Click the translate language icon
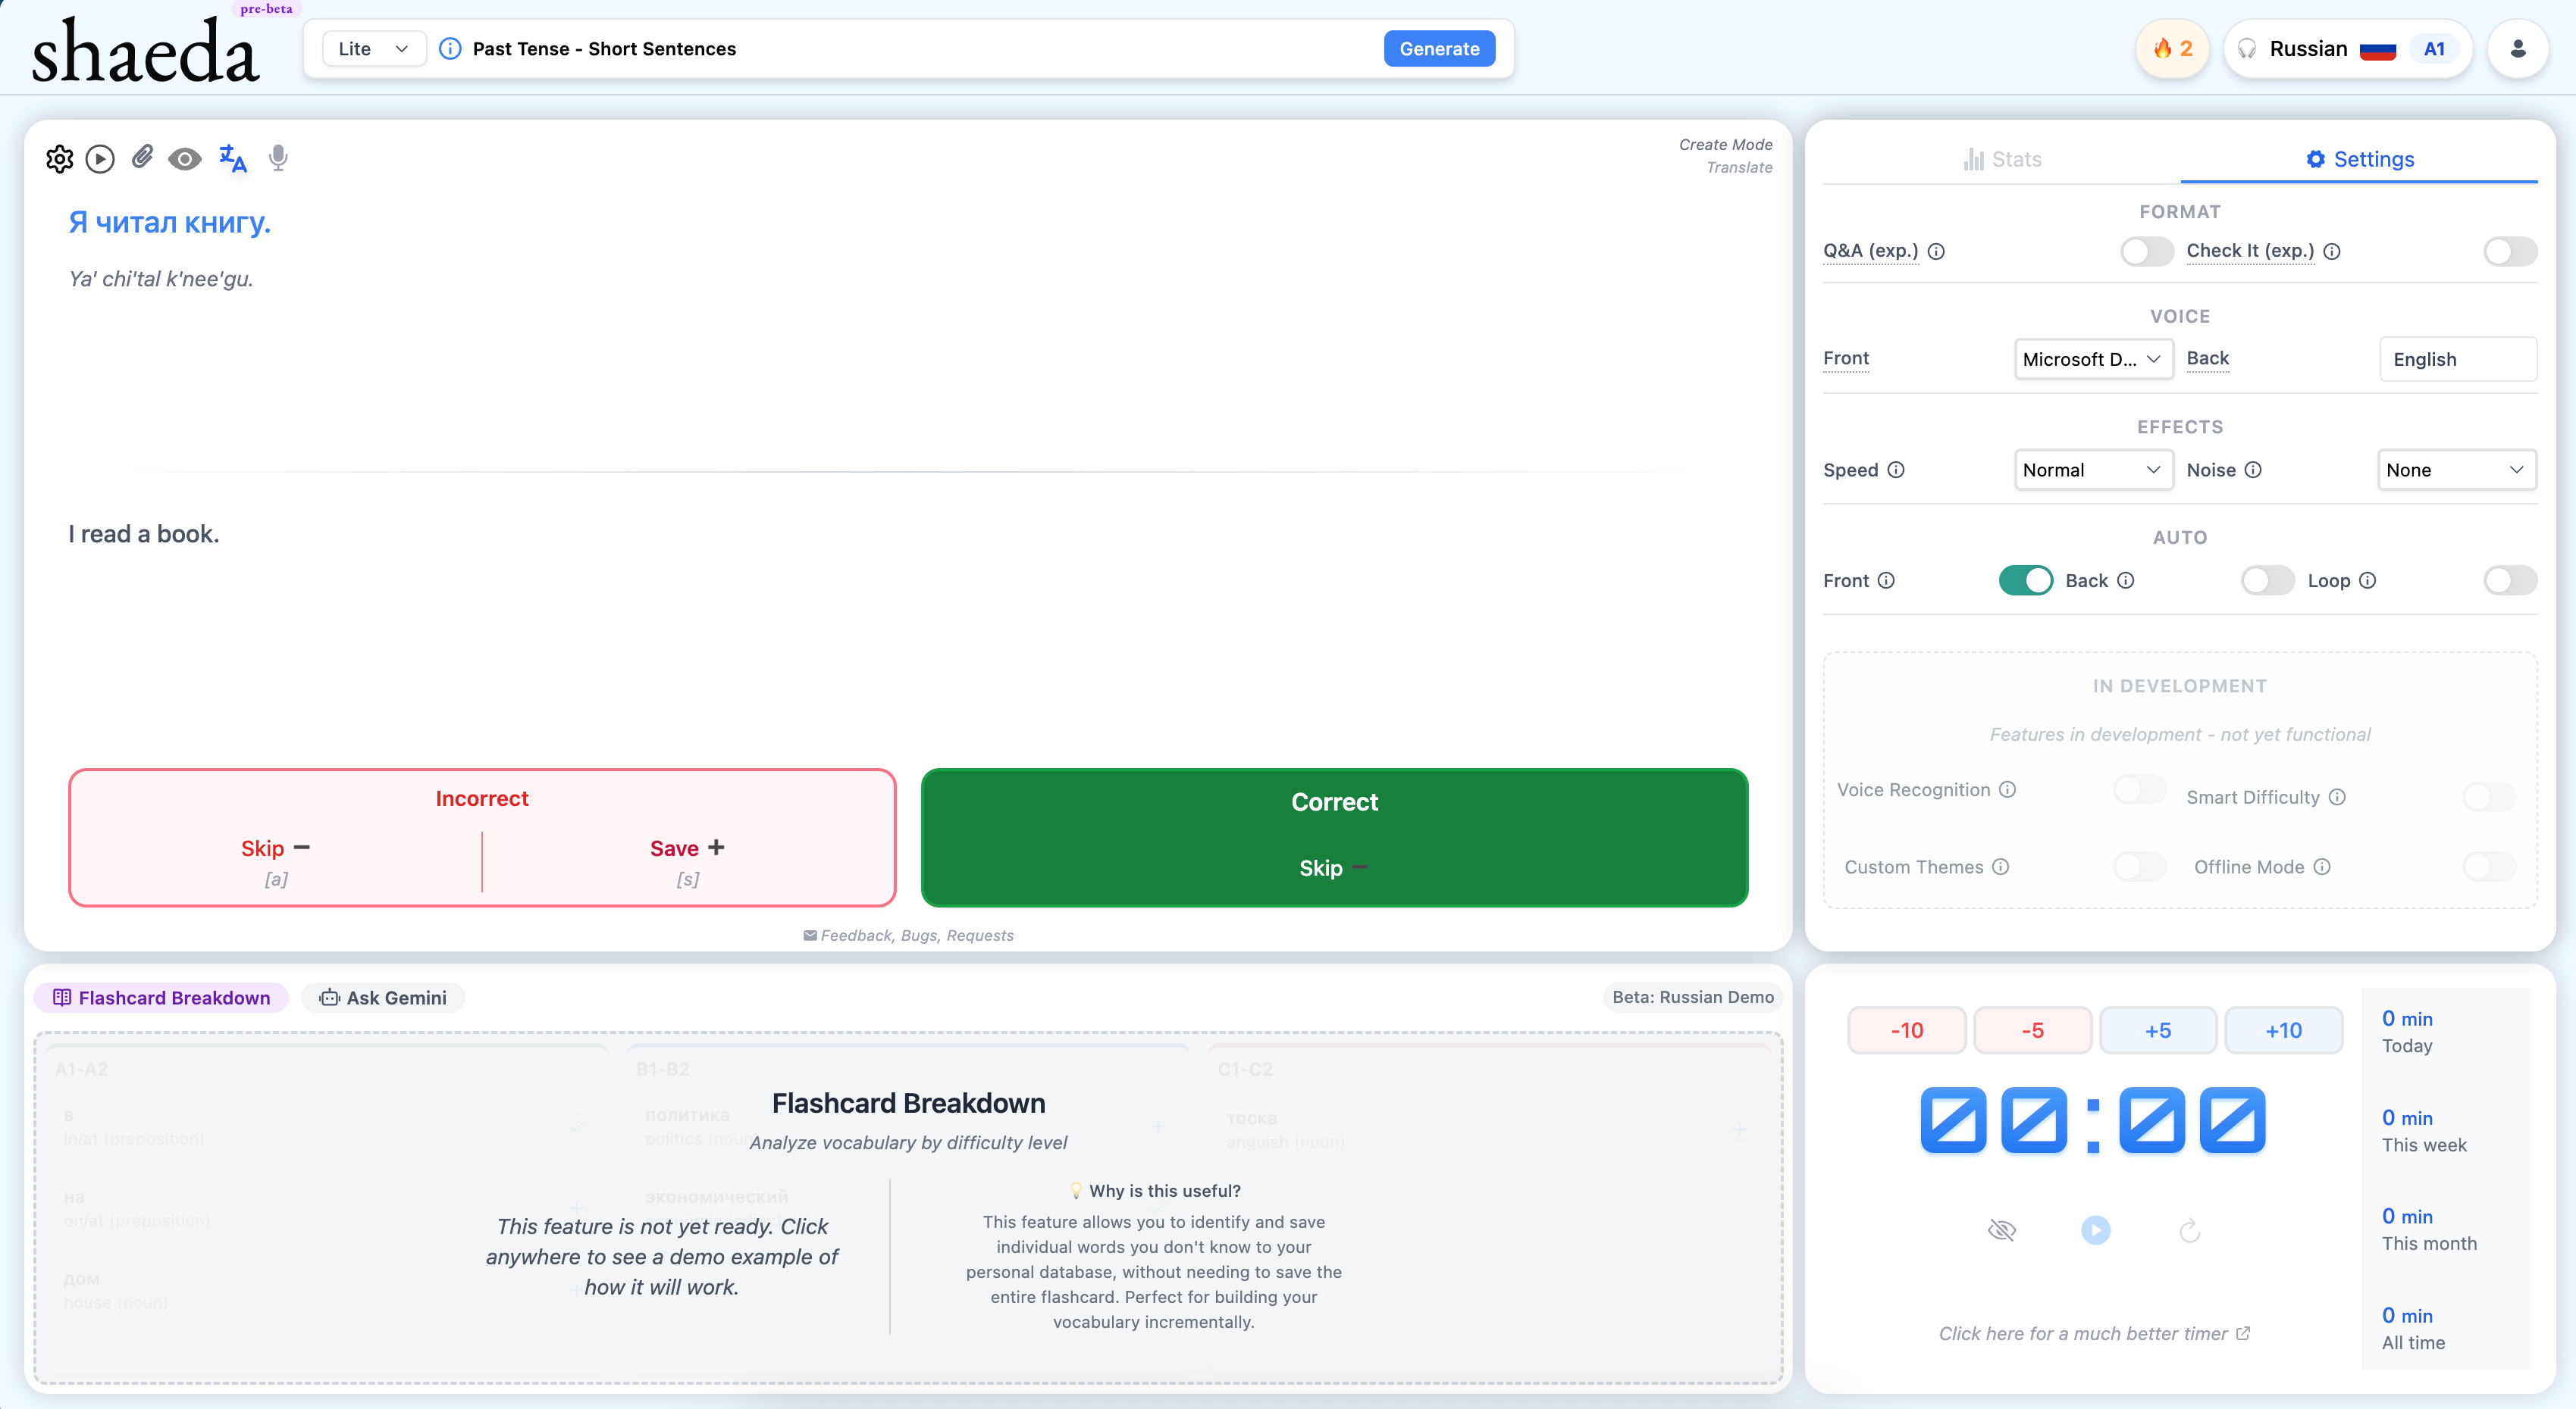 click(x=233, y=158)
